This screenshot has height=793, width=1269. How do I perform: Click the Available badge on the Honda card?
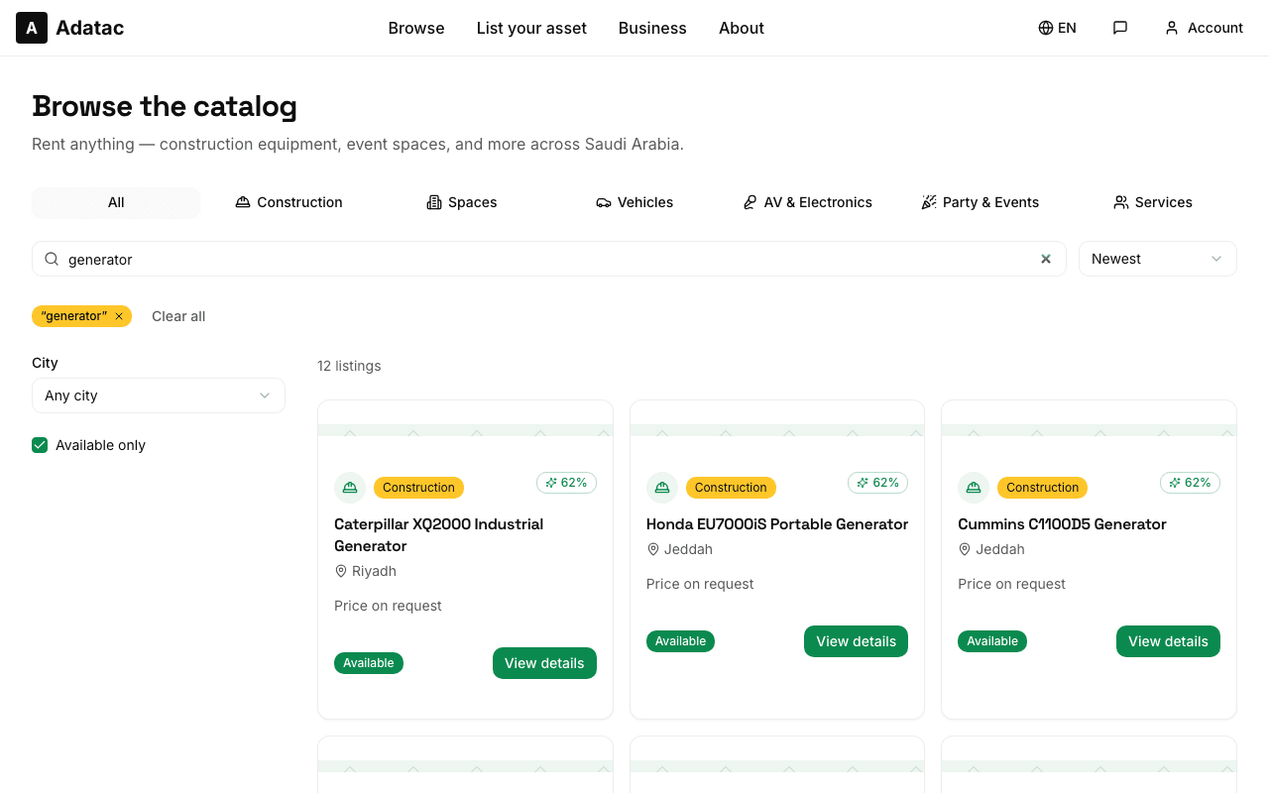click(680, 641)
